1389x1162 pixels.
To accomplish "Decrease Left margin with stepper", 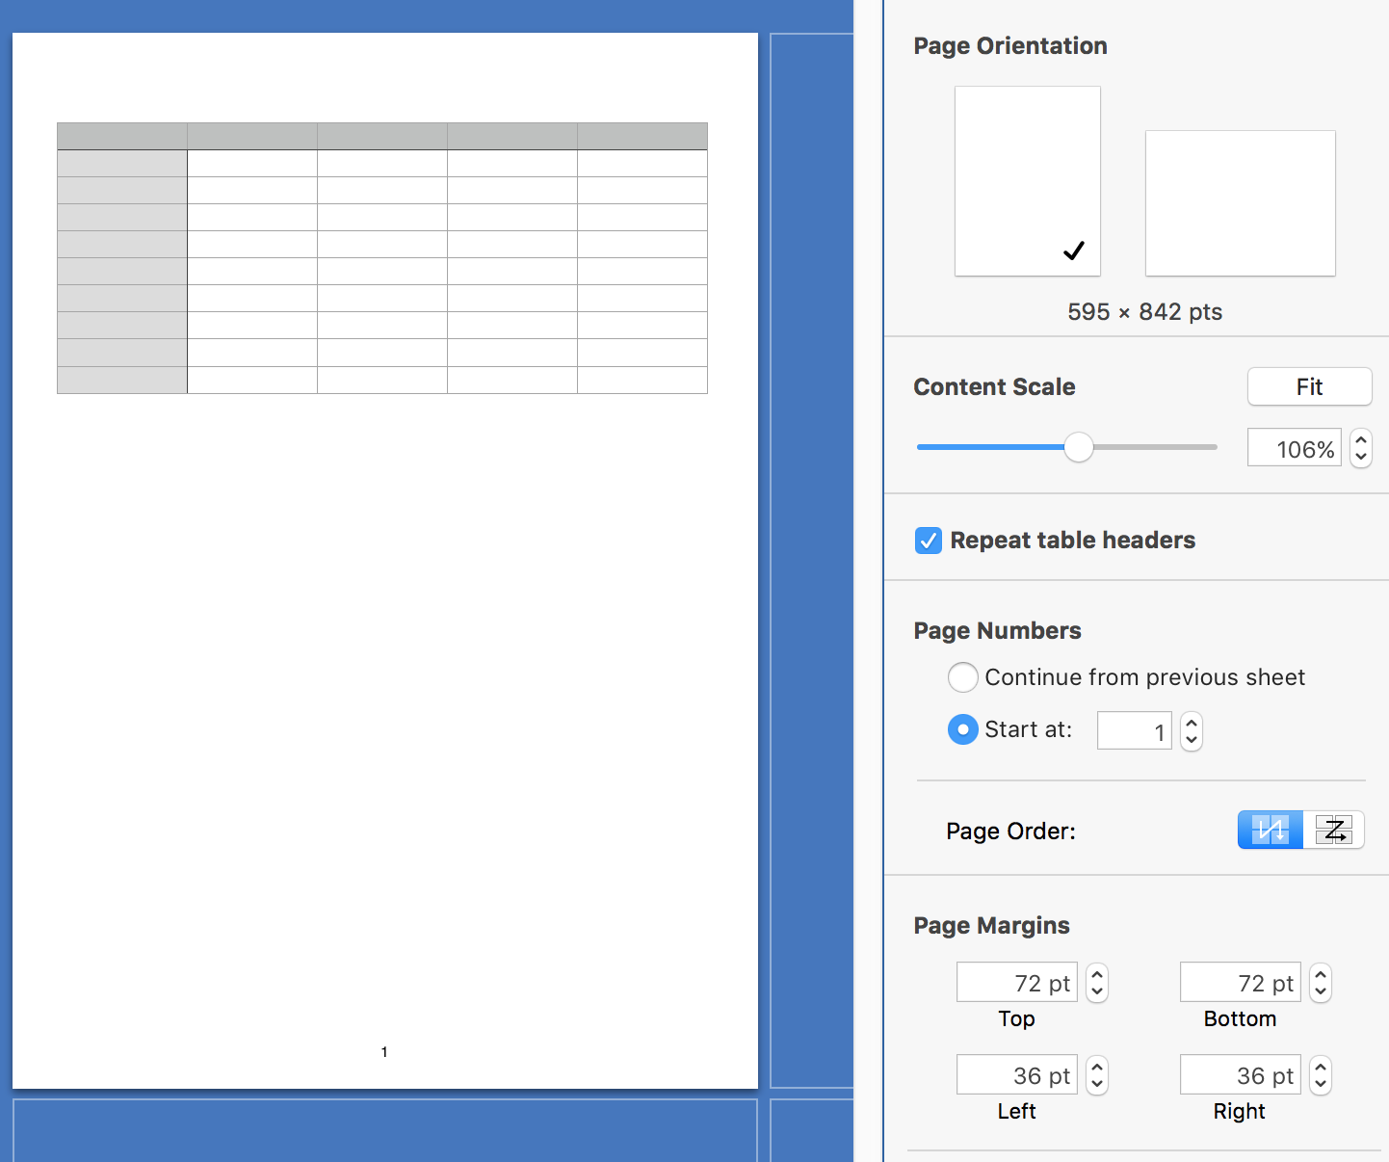I will tap(1097, 1085).
